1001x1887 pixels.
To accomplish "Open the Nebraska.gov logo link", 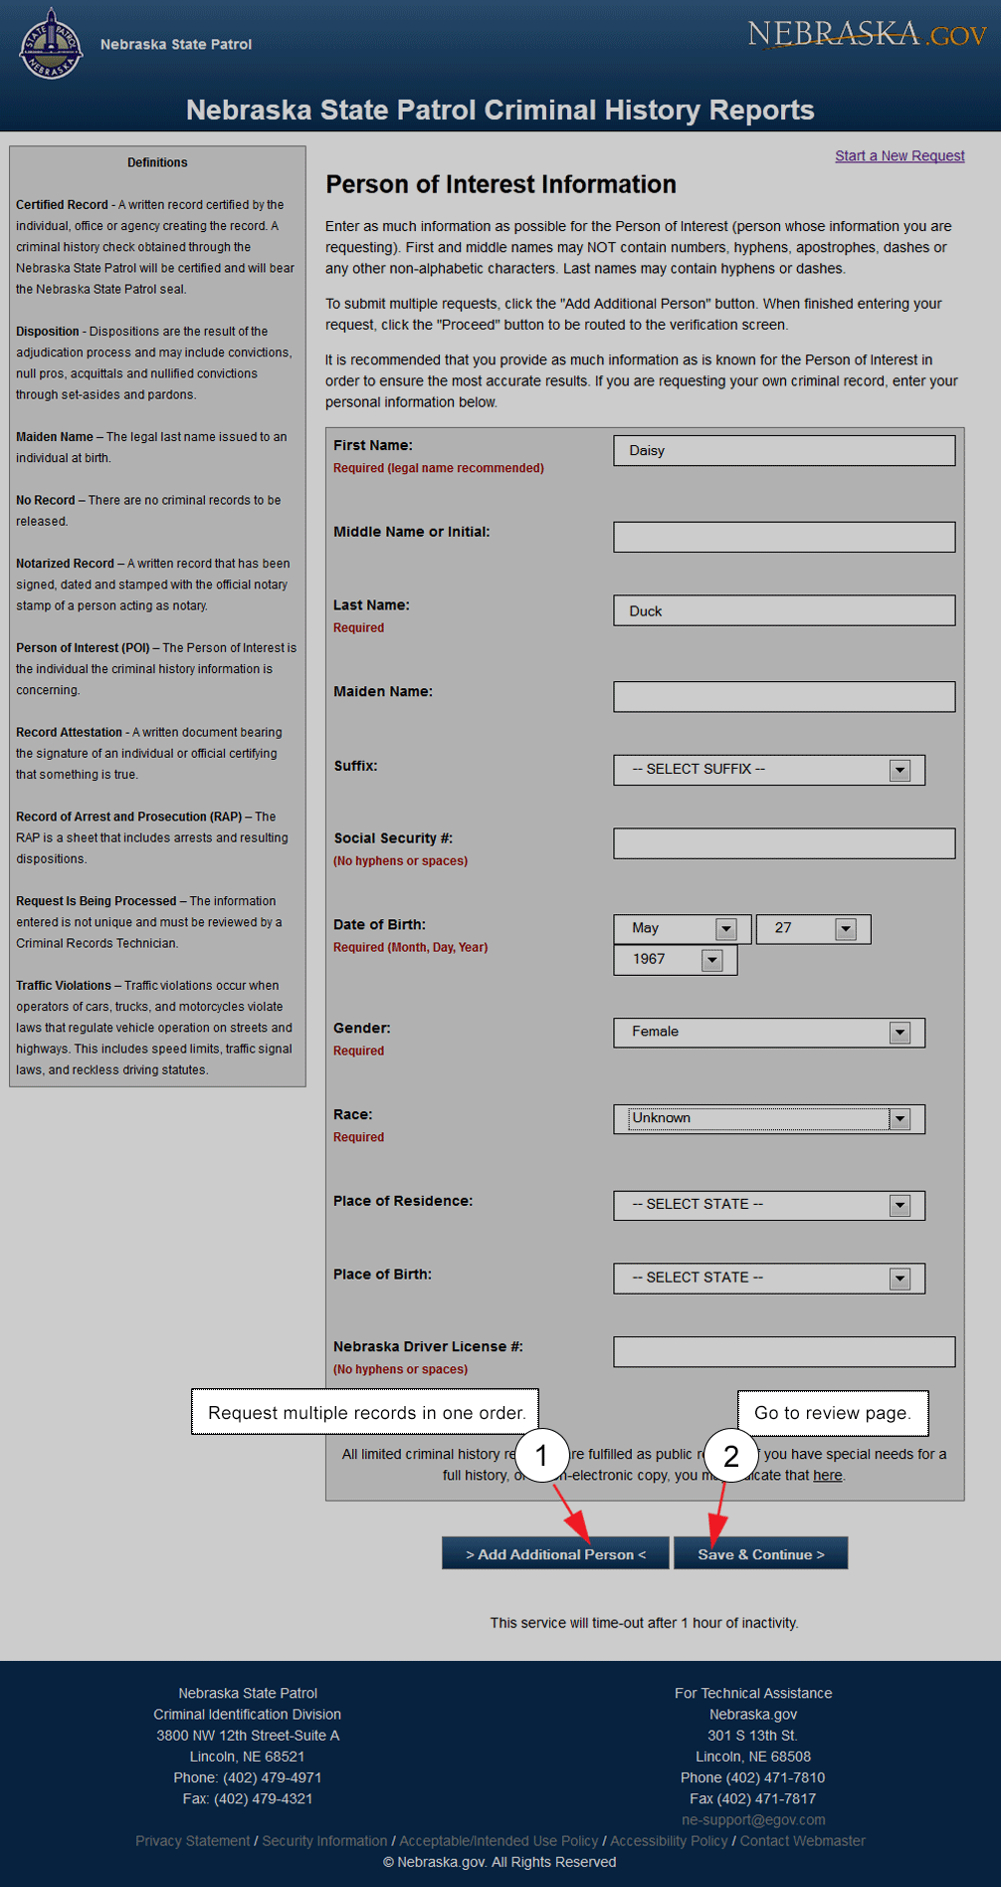I will click(867, 34).
